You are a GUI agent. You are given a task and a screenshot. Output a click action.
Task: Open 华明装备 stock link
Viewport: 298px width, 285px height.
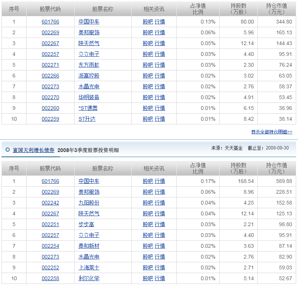(89, 97)
